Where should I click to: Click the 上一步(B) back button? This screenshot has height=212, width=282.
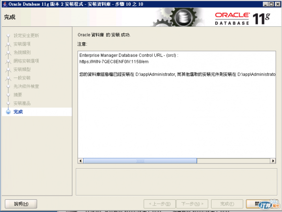click(159, 204)
